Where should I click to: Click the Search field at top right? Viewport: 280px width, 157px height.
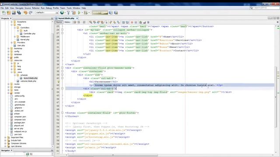point(264,8)
